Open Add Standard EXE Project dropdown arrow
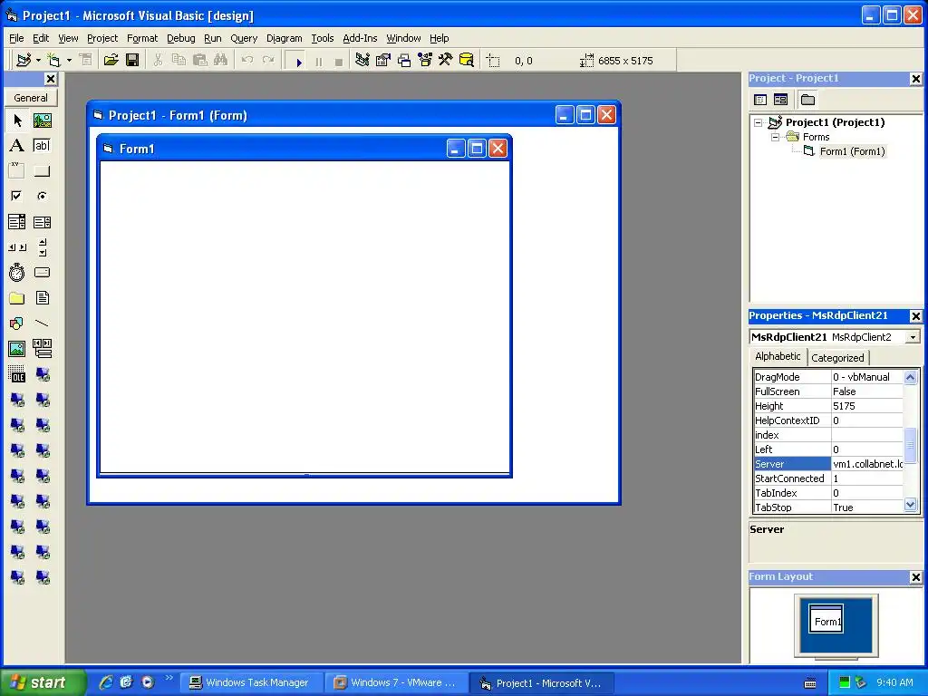The height and width of the screenshot is (696, 928). tap(38, 61)
